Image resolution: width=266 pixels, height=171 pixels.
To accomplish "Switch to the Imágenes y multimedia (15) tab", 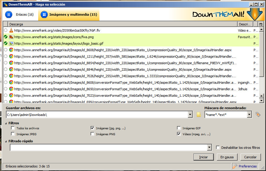I will pyautogui.click(x=69, y=14).
